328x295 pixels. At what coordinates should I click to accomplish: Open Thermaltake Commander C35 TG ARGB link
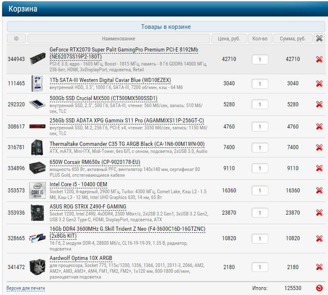pos(127,144)
